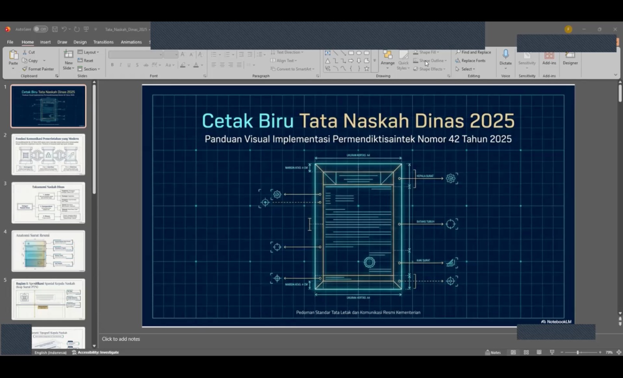Viewport: 623px width, 378px height.
Task: Click Find and Replace
Action: (x=473, y=52)
